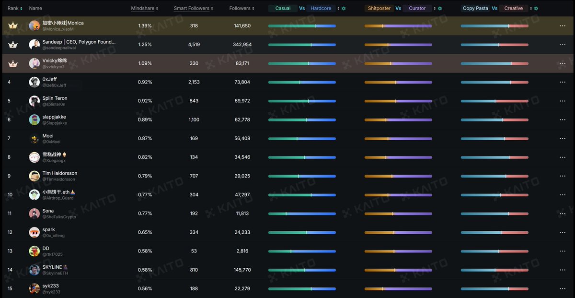575x298 pixels.
Task: Open Casual vs Hardcore gear settings
Action: coord(344,9)
